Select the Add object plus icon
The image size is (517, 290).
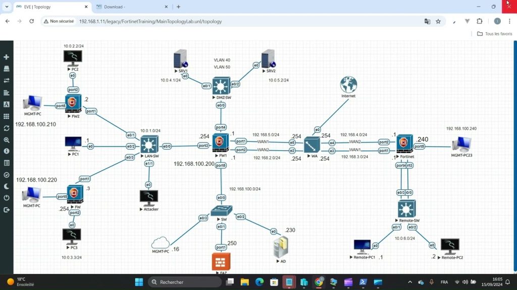click(7, 57)
